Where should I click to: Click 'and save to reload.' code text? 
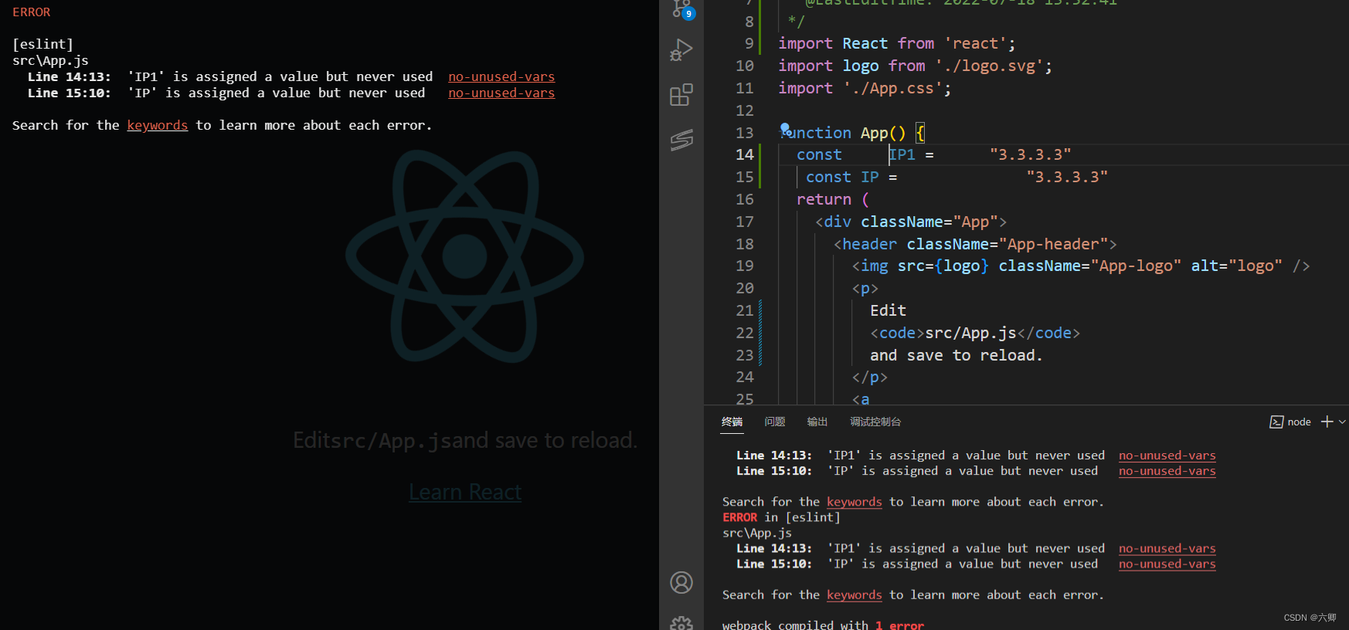[956, 355]
